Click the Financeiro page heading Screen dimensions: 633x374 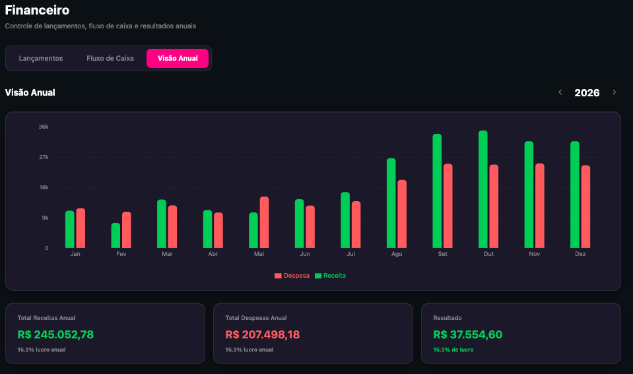tap(37, 10)
